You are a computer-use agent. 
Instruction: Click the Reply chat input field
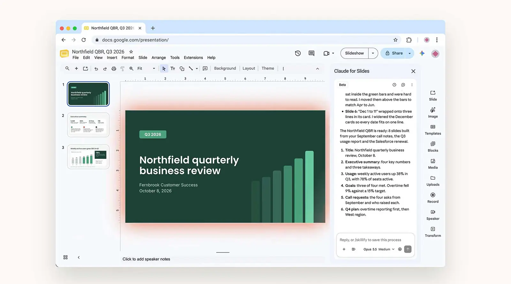point(375,240)
